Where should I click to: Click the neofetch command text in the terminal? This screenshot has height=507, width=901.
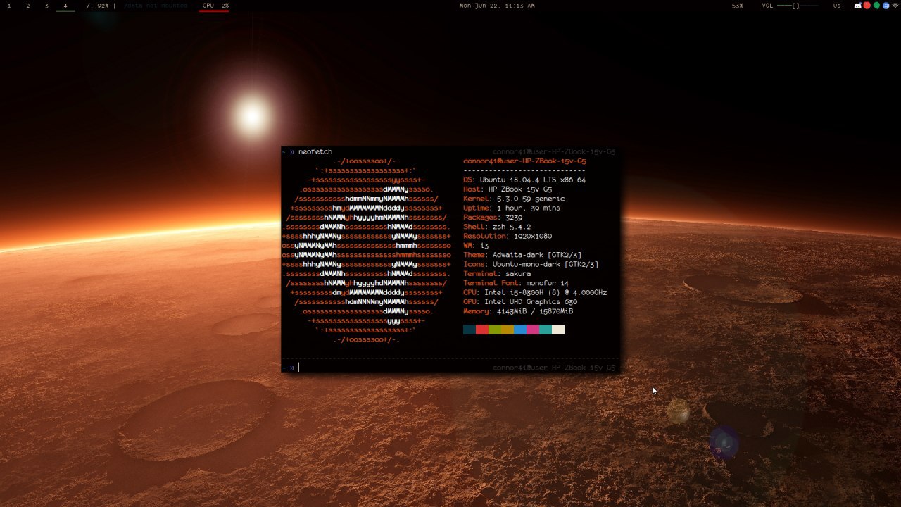[315, 151]
